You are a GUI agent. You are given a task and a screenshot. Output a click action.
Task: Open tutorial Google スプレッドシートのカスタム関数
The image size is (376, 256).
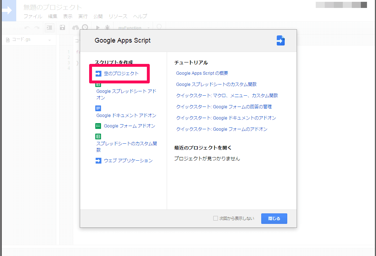tap(216, 84)
